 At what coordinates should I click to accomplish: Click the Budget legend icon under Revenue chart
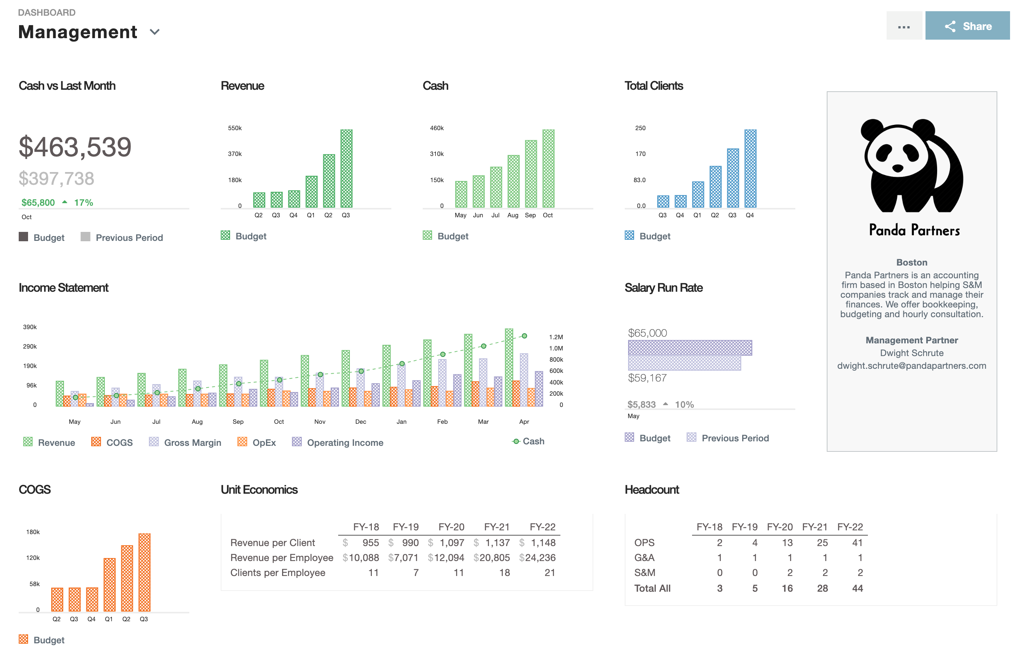click(x=226, y=235)
